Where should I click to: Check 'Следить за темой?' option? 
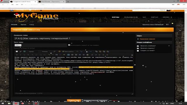pyautogui.click(x=138, y=51)
